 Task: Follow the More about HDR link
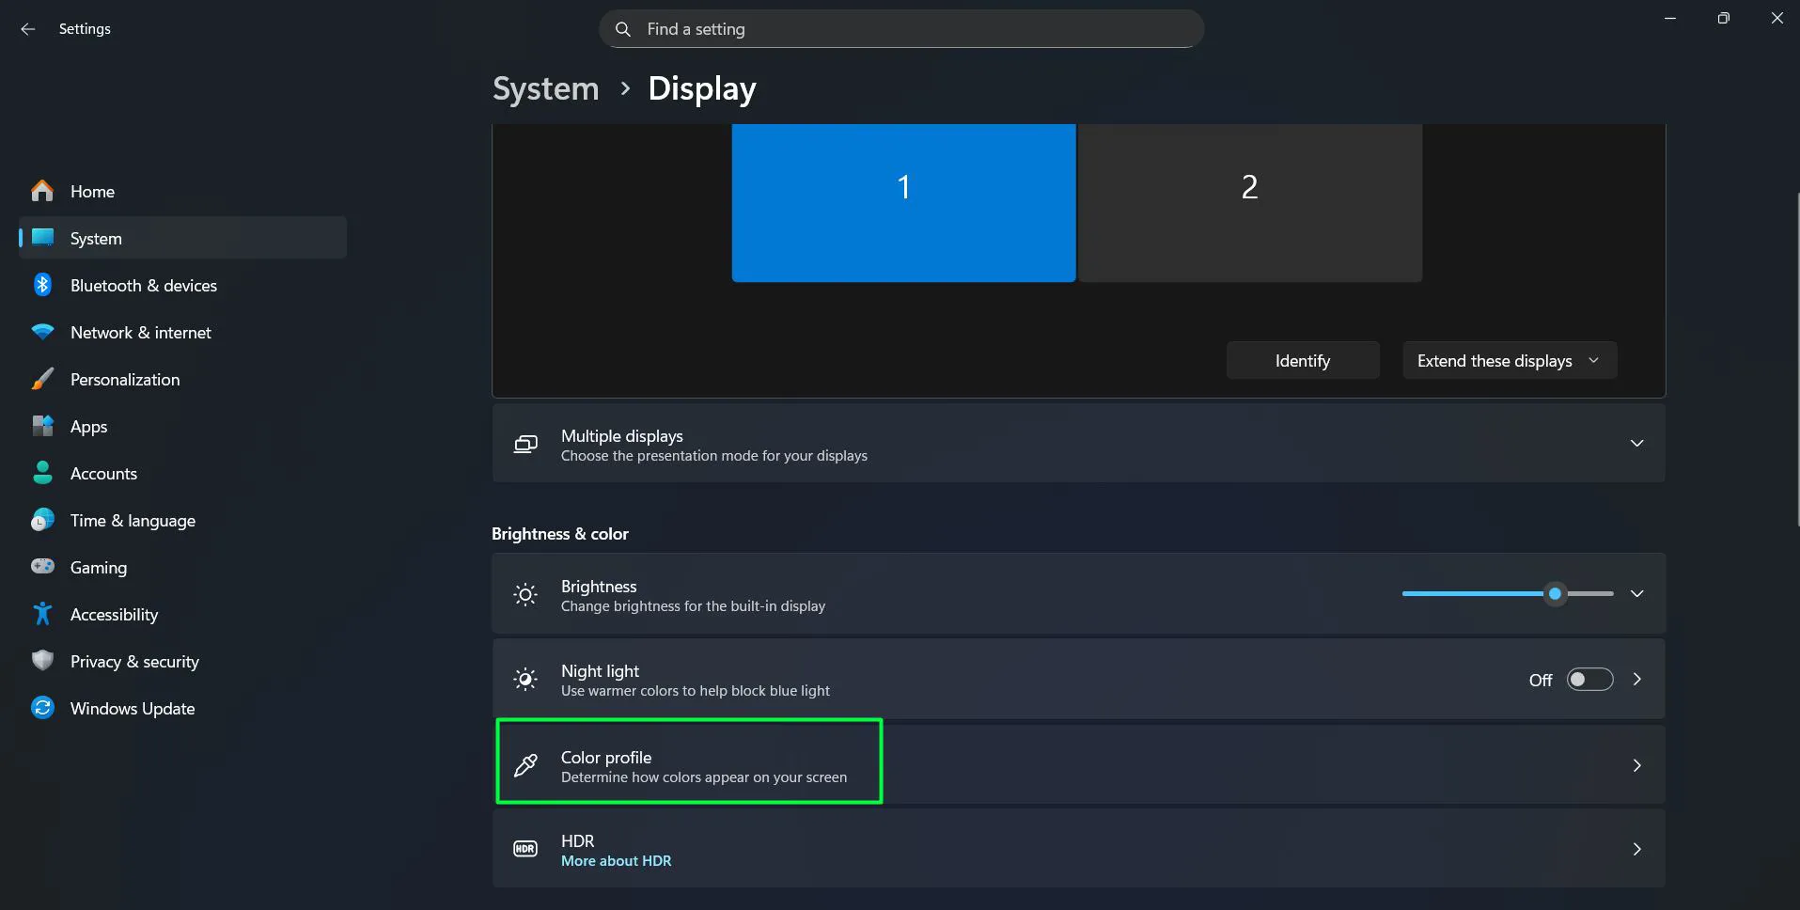point(616,860)
